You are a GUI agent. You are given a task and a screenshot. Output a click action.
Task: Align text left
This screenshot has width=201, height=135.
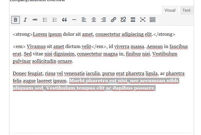(x=84, y=20)
